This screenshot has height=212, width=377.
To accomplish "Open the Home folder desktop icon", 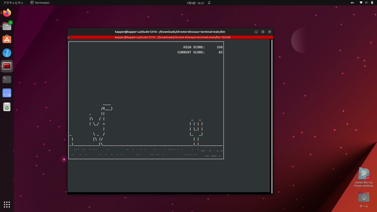I will coord(364,200).
